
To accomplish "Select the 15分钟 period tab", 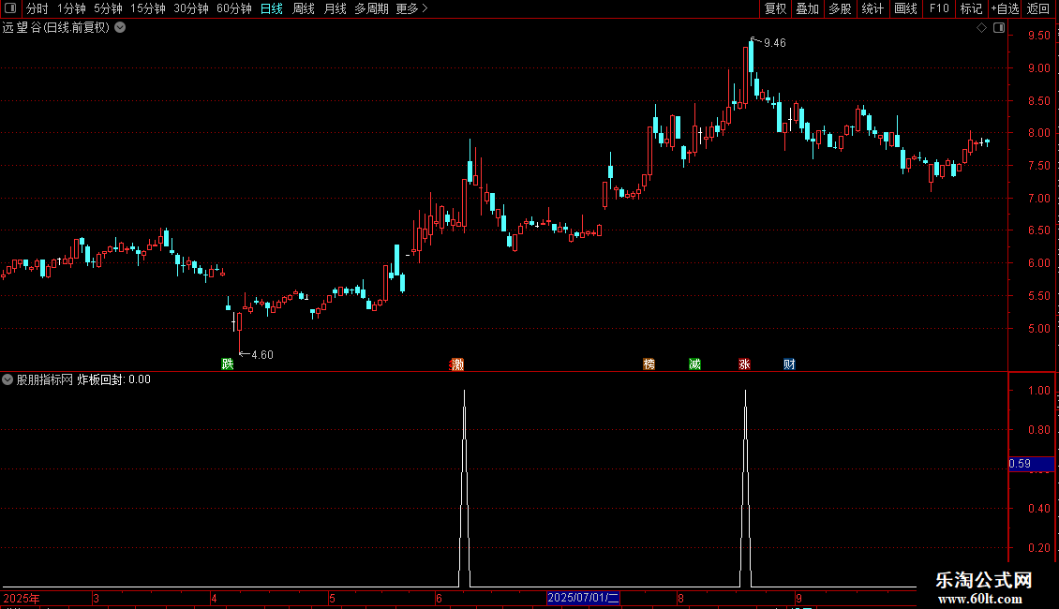I will pyautogui.click(x=147, y=8).
